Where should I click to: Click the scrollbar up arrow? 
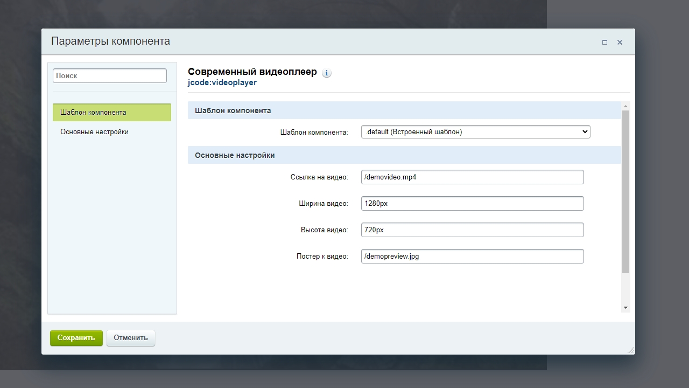point(625,106)
